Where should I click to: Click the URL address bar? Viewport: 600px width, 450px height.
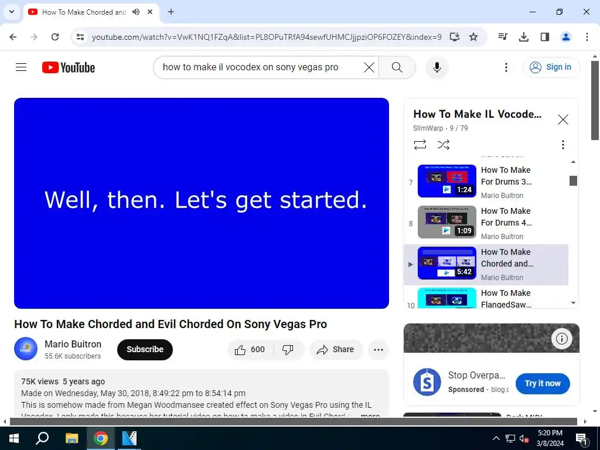pyautogui.click(x=267, y=37)
